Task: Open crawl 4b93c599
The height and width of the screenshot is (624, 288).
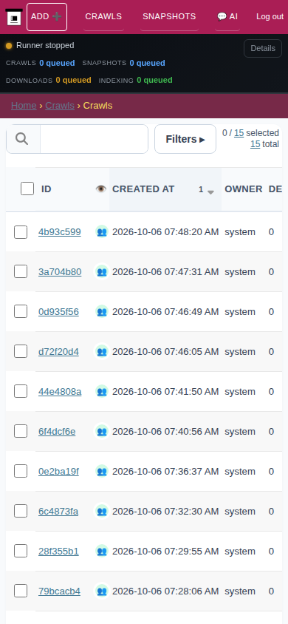Action: tap(60, 232)
